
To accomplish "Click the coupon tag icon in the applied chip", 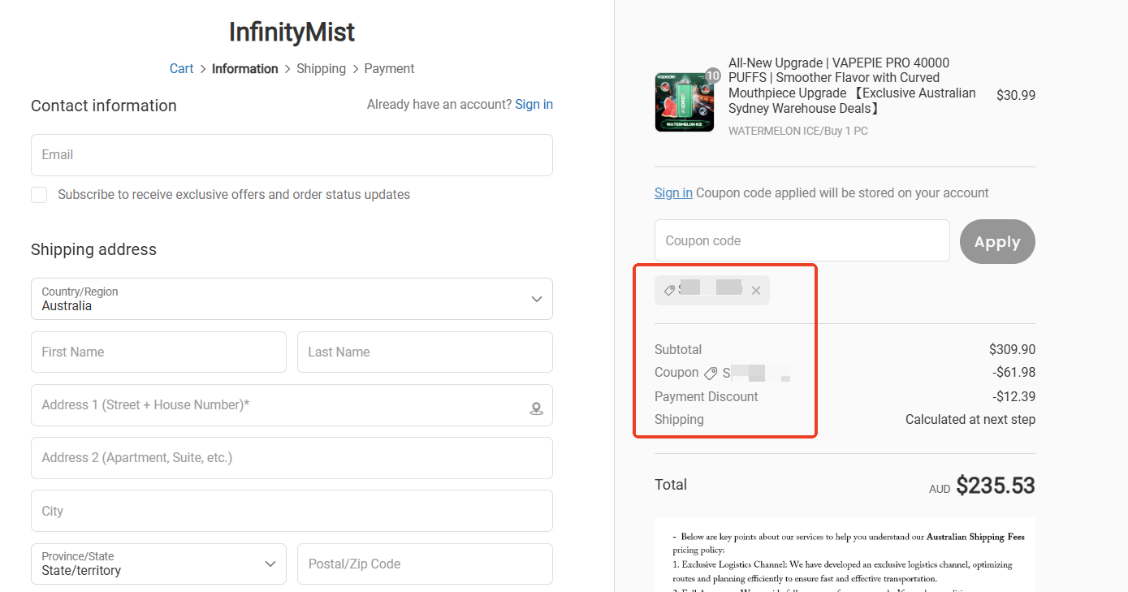I will (670, 290).
